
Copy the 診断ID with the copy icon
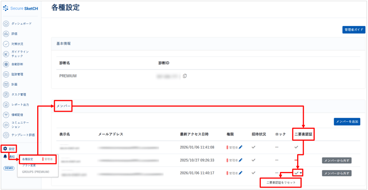coord(185,76)
